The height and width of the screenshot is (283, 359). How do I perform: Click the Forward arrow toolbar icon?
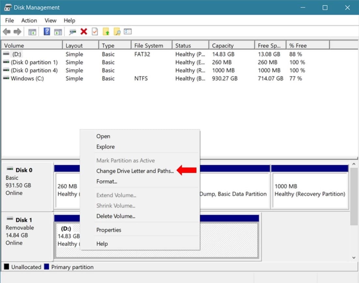[18, 32]
